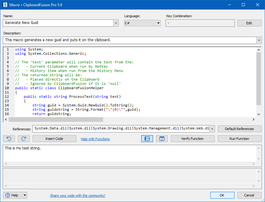Close the Macro window
Image resolution: width=265 pixels, height=202 pixels.
[258, 5]
